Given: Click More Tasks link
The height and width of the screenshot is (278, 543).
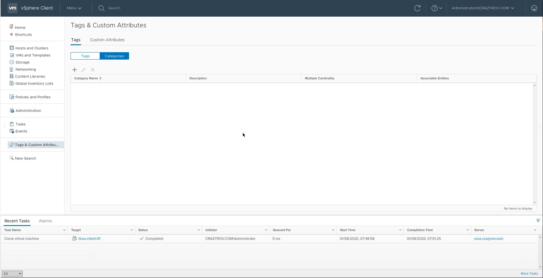Looking at the screenshot, I should click(x=529, y=274).
